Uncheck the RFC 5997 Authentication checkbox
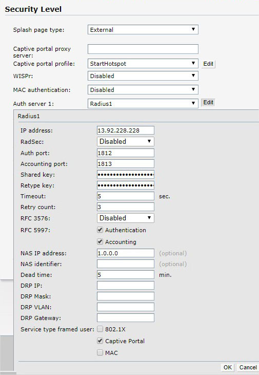Screen dimensions: 259x375 pyautogui.click(x=100, y=230)
